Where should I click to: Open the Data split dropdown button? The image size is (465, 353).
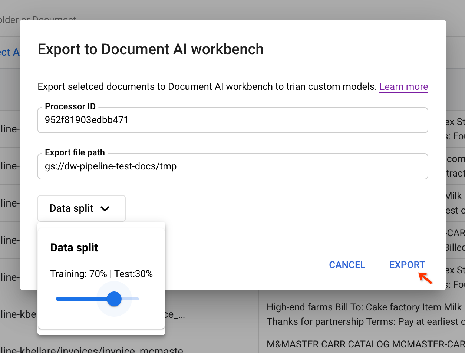81,208
